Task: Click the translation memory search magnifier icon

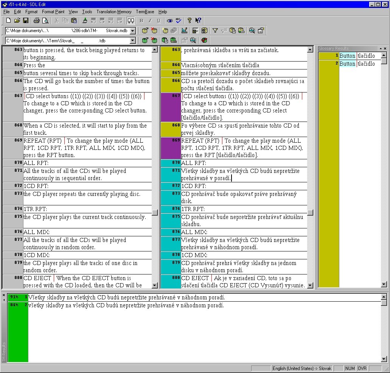Action: 252,31
